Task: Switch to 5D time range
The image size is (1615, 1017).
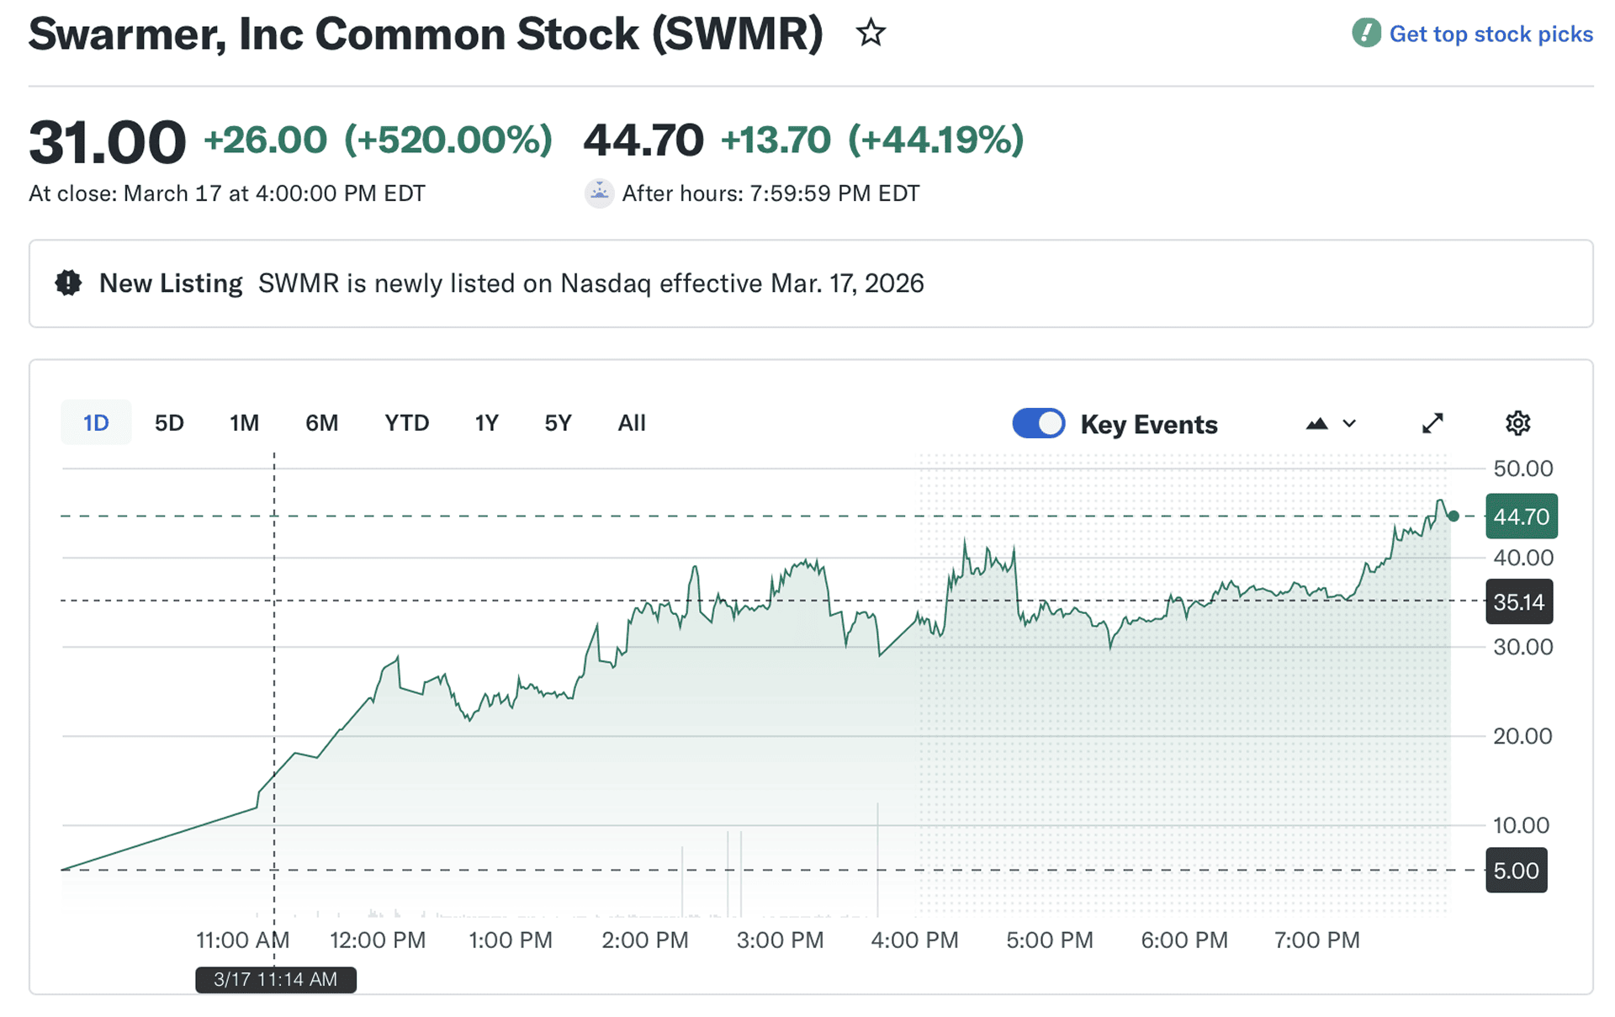Action: (x=169, y=423)
